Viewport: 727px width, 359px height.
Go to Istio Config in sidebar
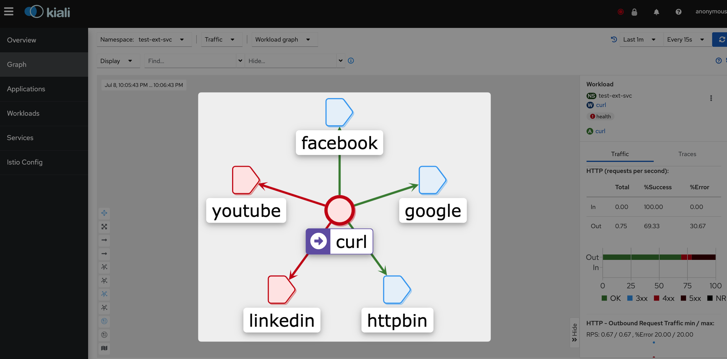[x=25, y=162]
